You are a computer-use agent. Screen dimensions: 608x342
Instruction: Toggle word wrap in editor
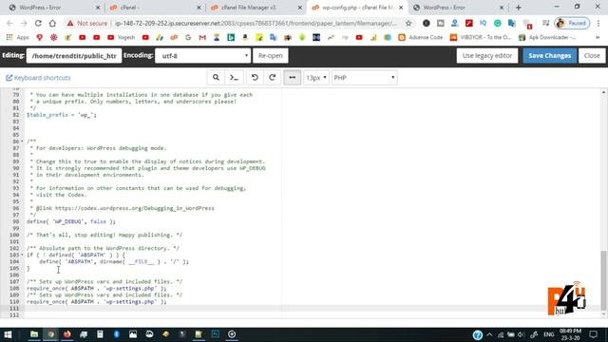coord(292,78)
